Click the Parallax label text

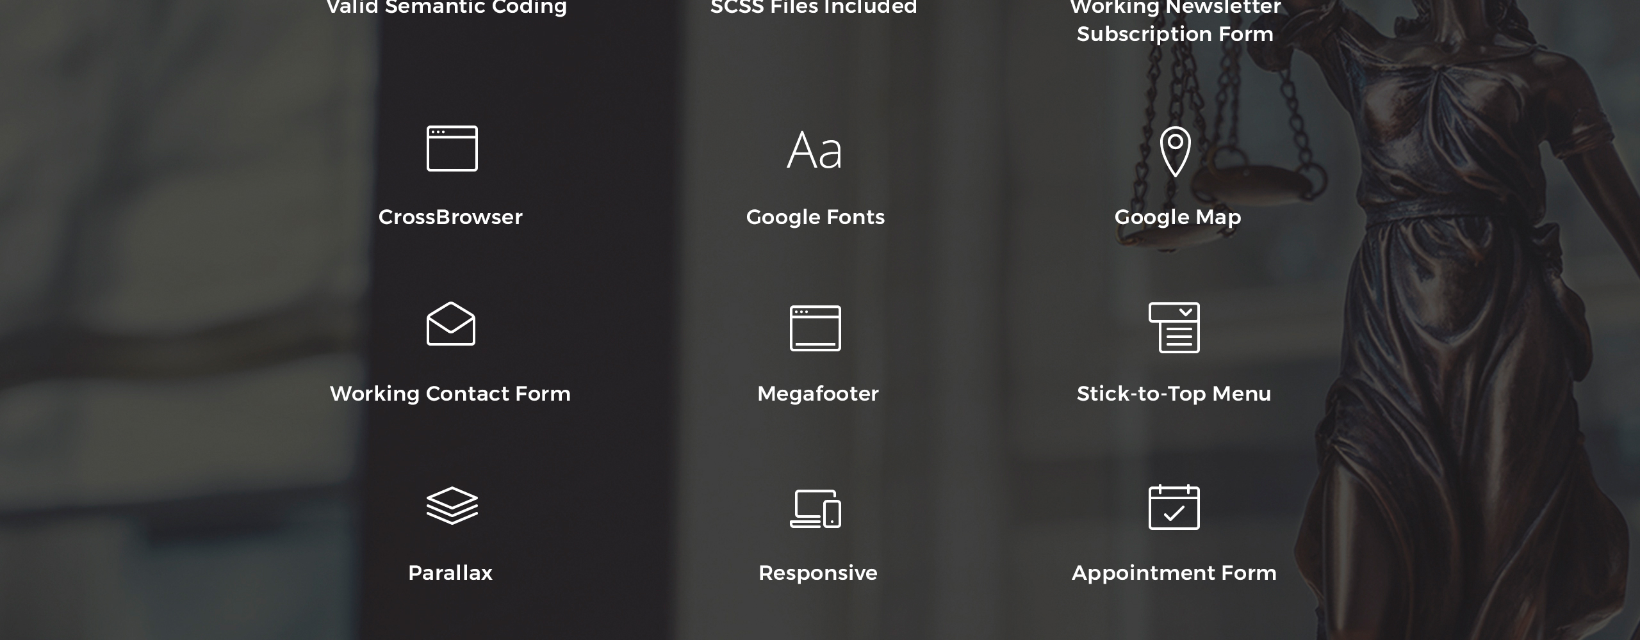coord(450,573)
